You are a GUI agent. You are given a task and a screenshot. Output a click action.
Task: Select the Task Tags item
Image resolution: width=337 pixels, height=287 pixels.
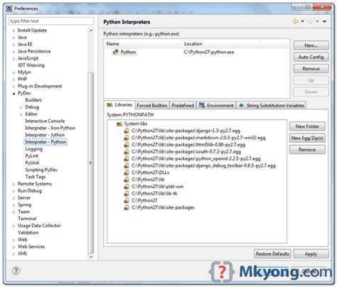pyautogui.click(x=36, y=177)
